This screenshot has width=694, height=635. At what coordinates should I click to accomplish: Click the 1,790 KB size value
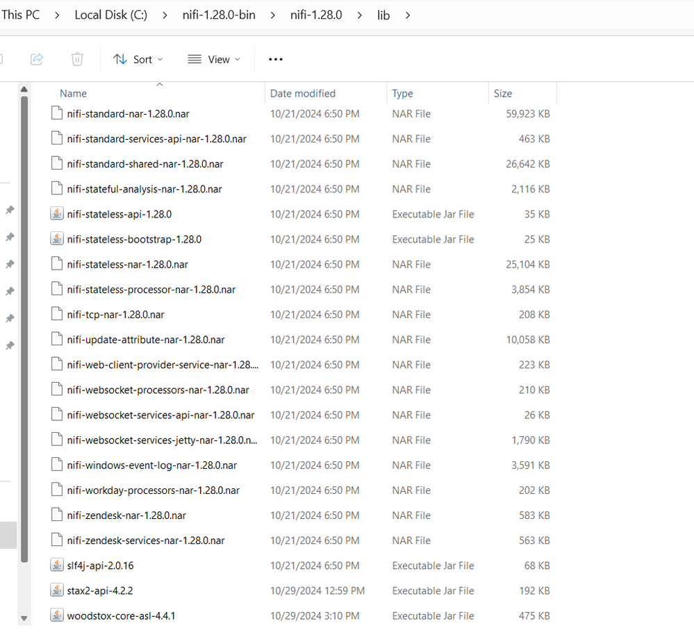(530, 440)
